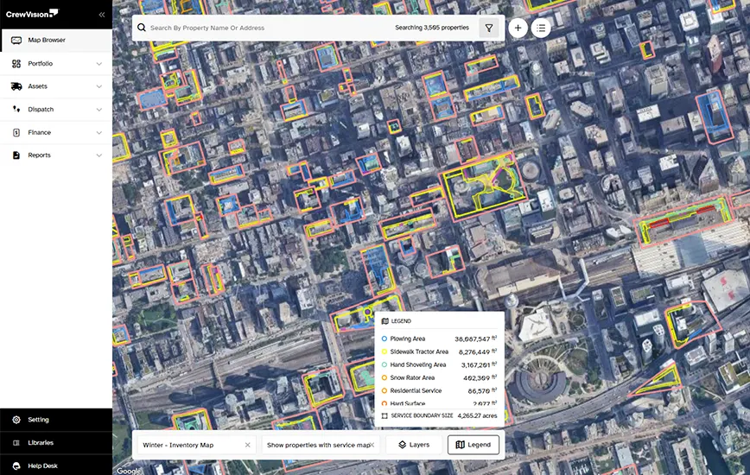Click the Legend button map icon
Image resolution: width=750 pixels, height=475 pixels.
pyautogui.click(x=461, y=445)
